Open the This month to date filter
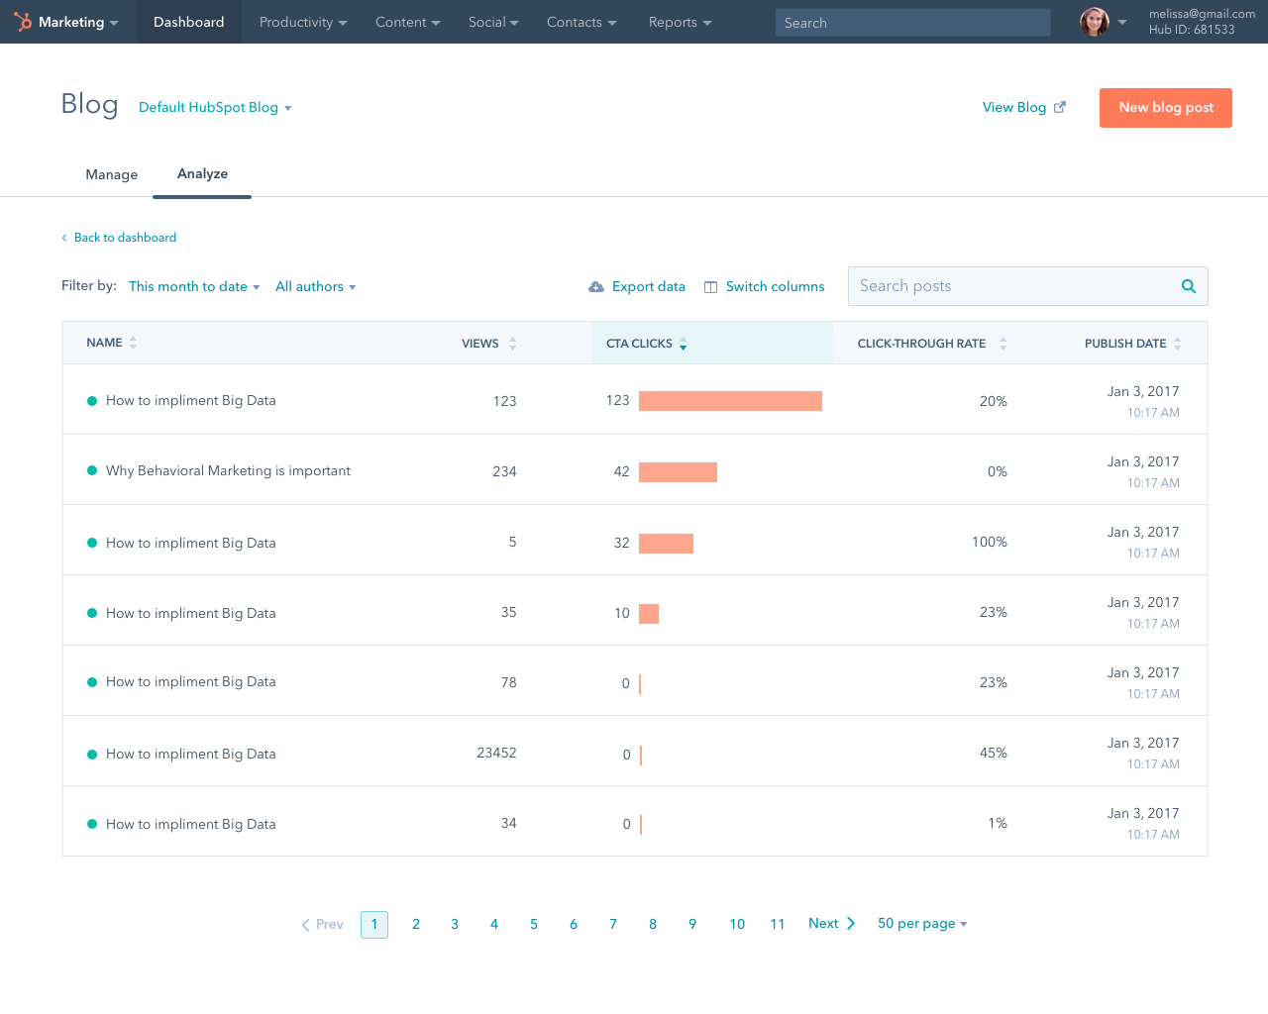This screenshot has height=1014, width=1268. point(194,287)
